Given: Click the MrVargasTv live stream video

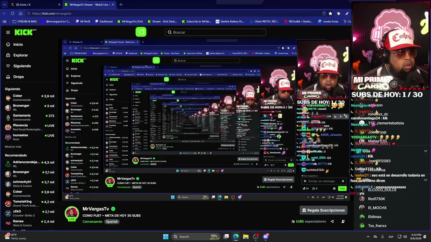Looking at the screenshot, I should tap(206, 120).
